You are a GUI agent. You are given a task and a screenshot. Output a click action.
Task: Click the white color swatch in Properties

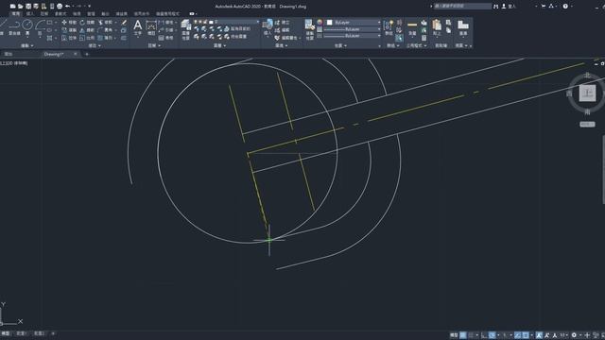[x=330, y=23]
